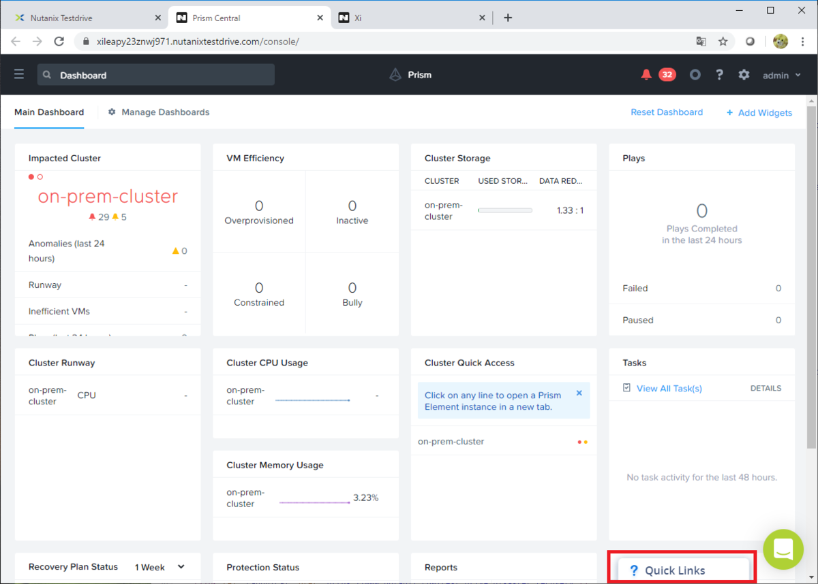The width and height of the screenshot is (818, 584).
Task: Go back in browser history
Action: click(x=16, y=42)
